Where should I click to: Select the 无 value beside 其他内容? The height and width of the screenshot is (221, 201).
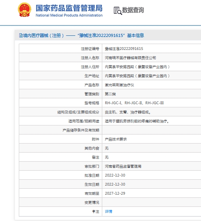pos(107,148)
